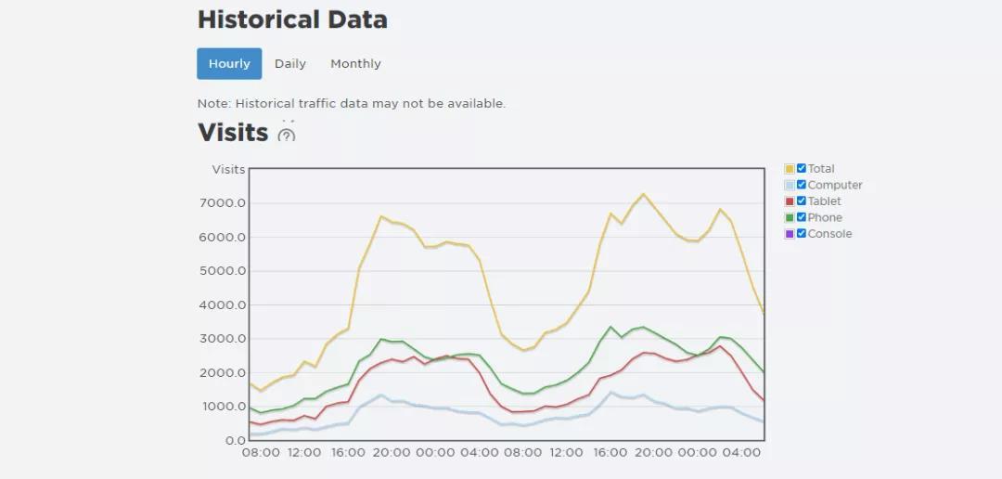1002x479 pixels.
Task: Uncheck the Console series checkbox
Action: [x=802, y=234]
